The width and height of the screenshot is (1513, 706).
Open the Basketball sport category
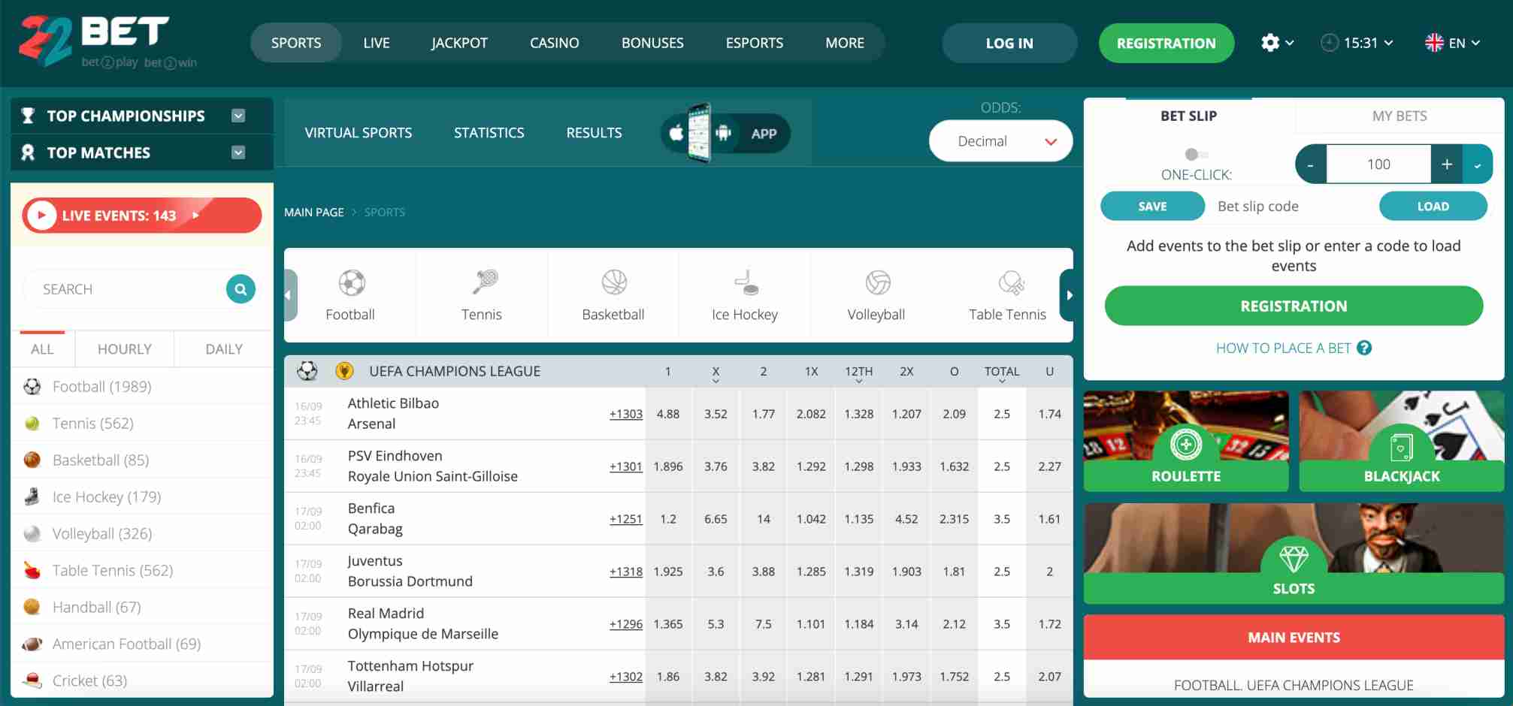point(613,293)
